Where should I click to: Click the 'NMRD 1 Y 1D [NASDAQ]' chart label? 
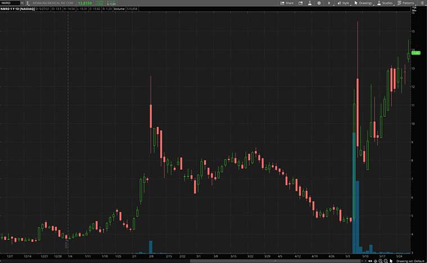pos(17,9)
